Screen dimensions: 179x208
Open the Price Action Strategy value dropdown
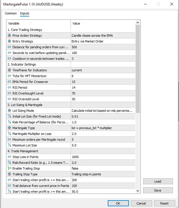[x=103, y=36]
